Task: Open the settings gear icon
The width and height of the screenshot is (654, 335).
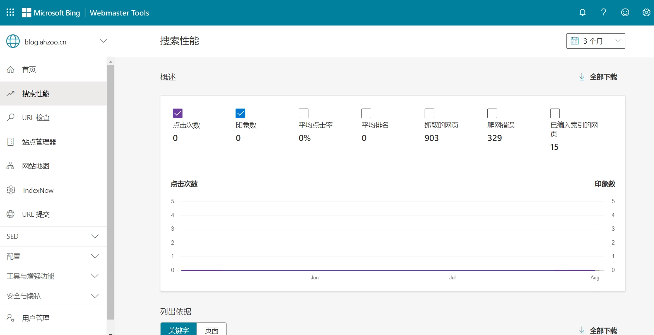Action: [x=646, y=12]
